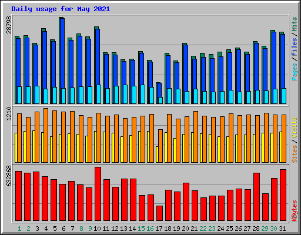This screenshot has width=301, height=235.
Task: Click the Hits legend label
Action: click(295, 24)
